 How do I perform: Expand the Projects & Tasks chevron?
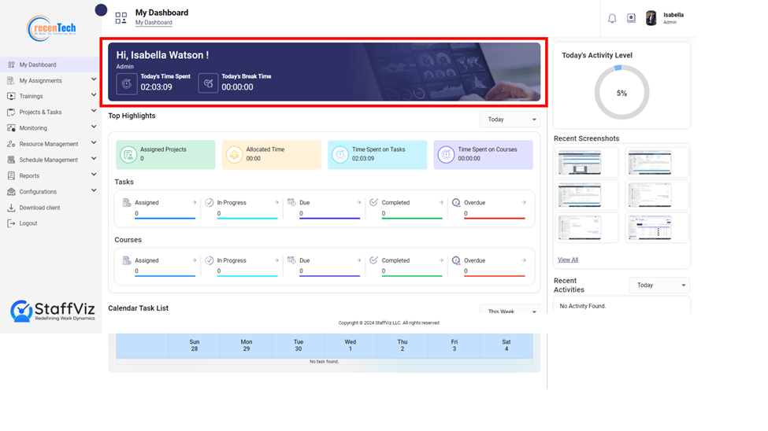94,111
